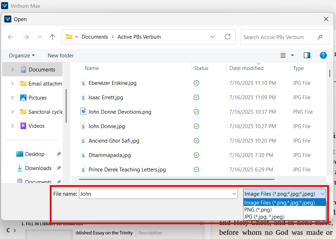Click the Forward navigation arrow
The image size is (336, 239).
(x=26, y=37)
